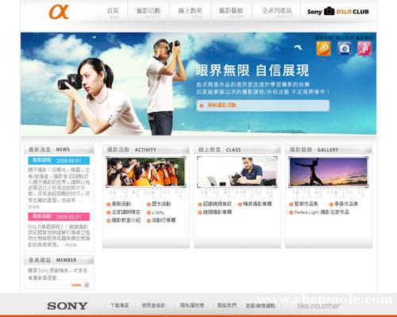Click the blue camera banner shortcut icon
Image resolution: width=397 pixels, height=317 pixels.
coord(344,48)
